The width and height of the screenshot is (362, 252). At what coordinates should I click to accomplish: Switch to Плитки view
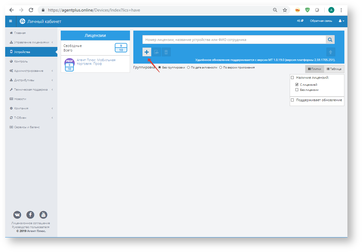pos(314,69)
